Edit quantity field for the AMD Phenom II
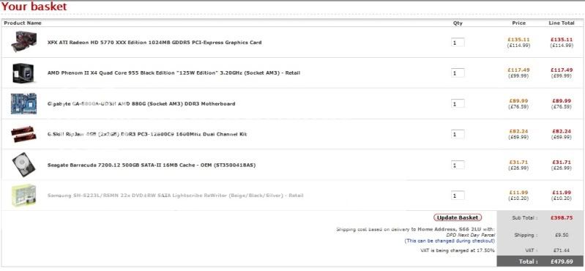The height and width of the screenshot is (271, 585). tap(458, 73)
